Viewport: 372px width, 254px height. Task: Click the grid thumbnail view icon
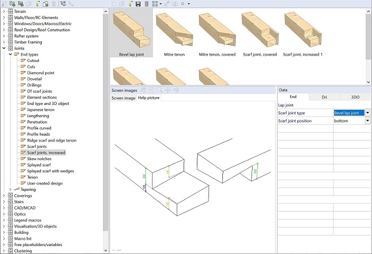[155, 4]
